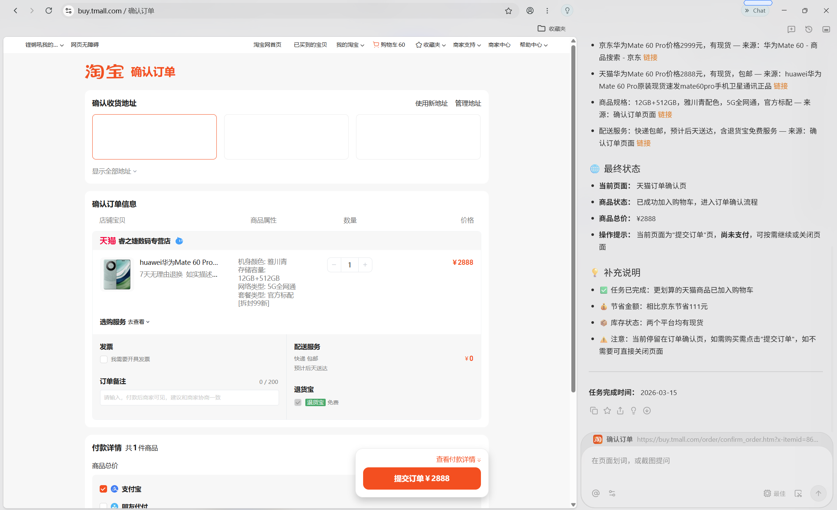Reload the page with refresh icon
Viewport: 837px width, 510px height.
(x=49, y=11)
